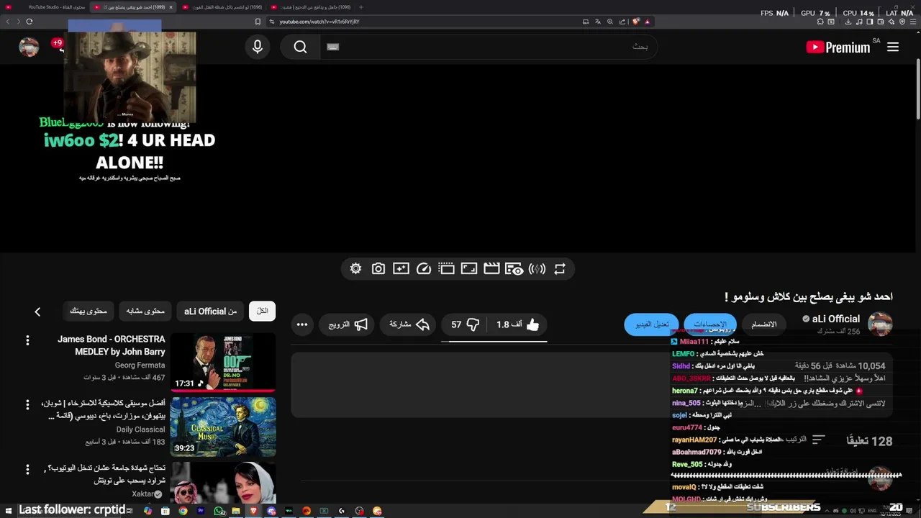
Task: Open WhatsApp from the taskbar
Action: [x=219, y=511]
